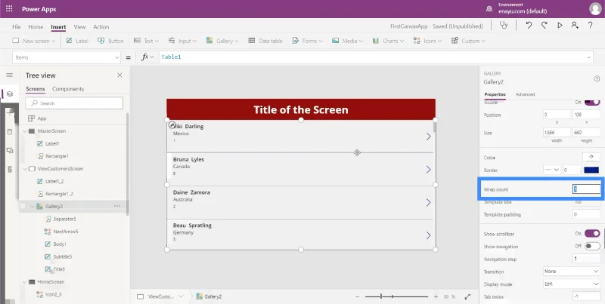Screen dimensions: 605x304
Task: Switch to the Components tab
Action: (x=68, y=89)
